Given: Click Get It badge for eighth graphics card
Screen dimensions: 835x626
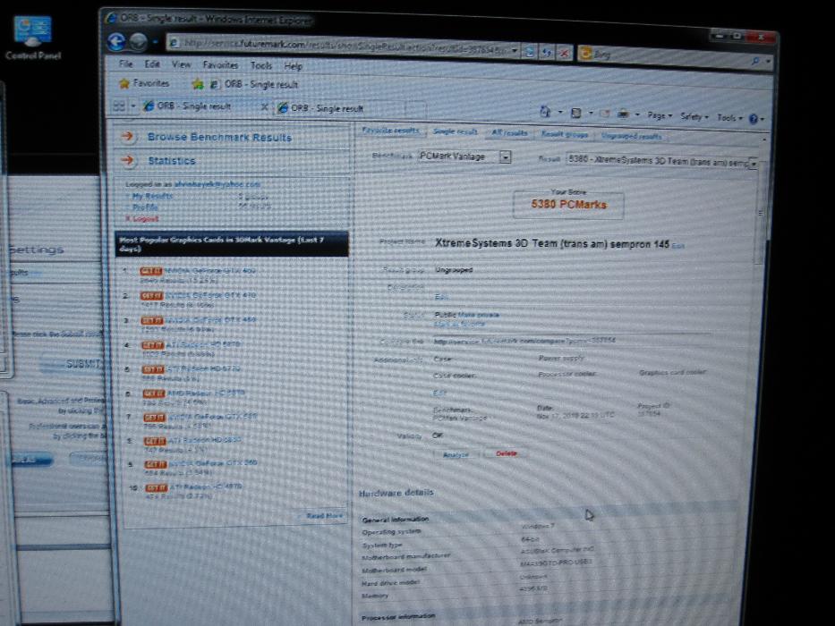Looking at the screenshot, I should point(155,441).
